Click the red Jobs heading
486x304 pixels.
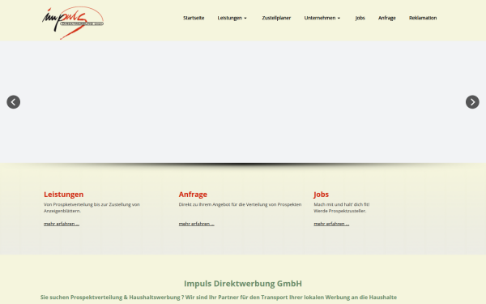(321, 195)
